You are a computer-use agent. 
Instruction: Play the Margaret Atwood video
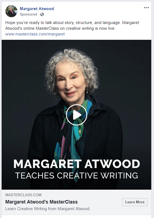[76, 115]
